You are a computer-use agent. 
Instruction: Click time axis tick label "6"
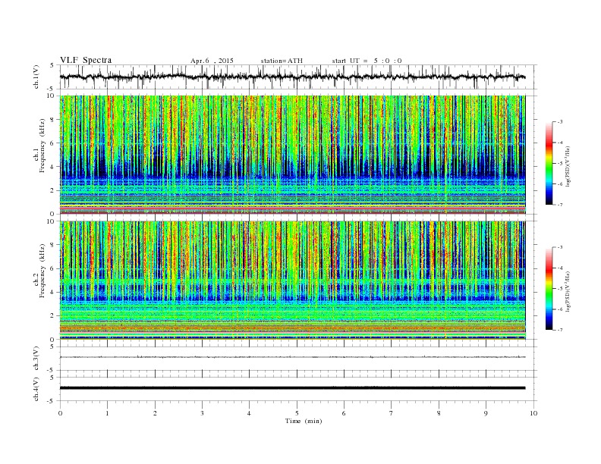pos(344,413)
